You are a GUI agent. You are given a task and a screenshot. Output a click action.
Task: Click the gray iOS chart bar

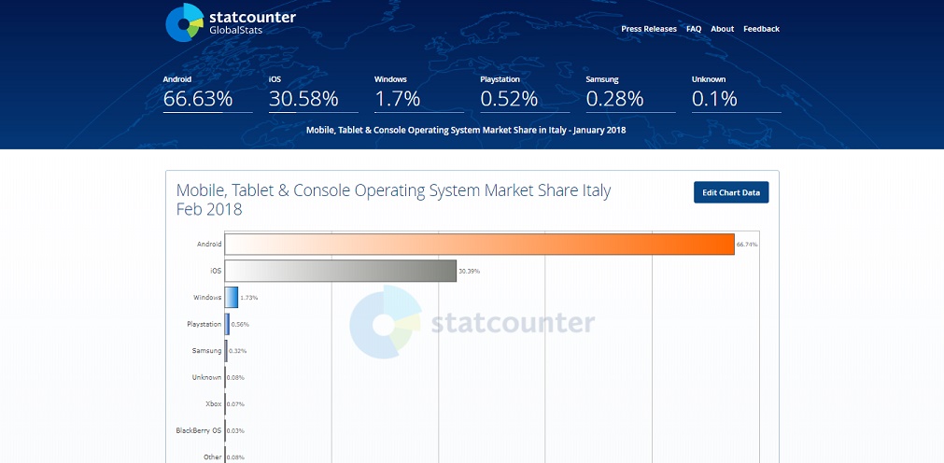coord(341,271)
